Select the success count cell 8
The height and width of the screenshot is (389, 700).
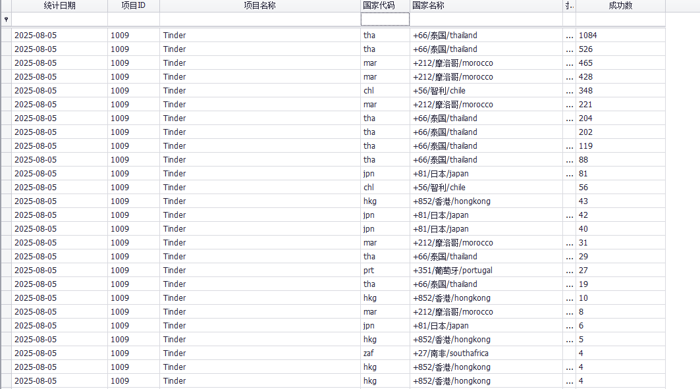(x=620, y=312)
